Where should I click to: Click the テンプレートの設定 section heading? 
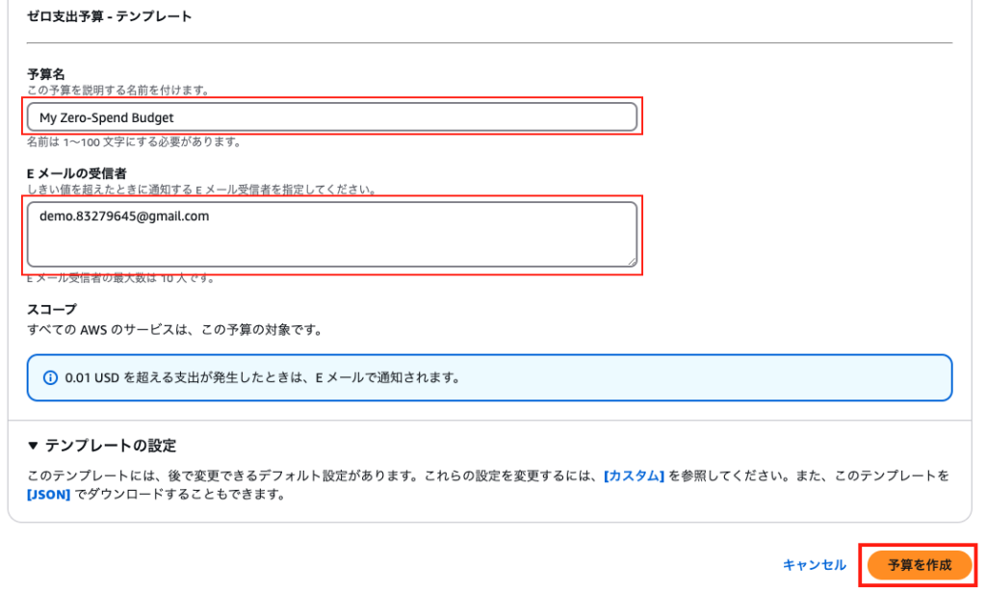coord(110,446)
